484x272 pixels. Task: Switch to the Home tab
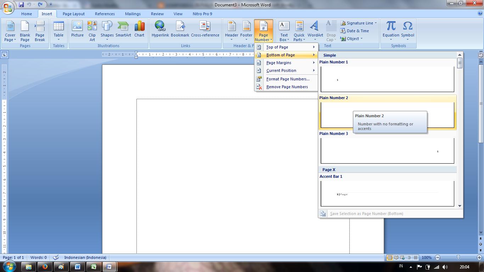[x=26, y=14]
